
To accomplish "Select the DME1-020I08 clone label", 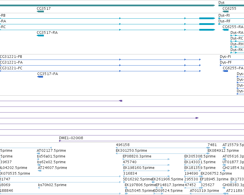I will pyautogui.click(x=71, y=138).
